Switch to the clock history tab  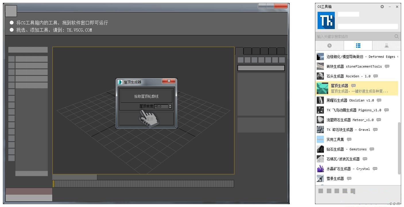pyautogui.click(x=329, y=45)
